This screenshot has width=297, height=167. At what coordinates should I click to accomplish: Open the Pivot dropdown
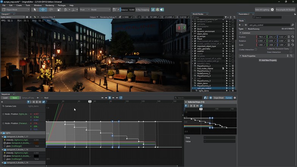pos(84,10)
